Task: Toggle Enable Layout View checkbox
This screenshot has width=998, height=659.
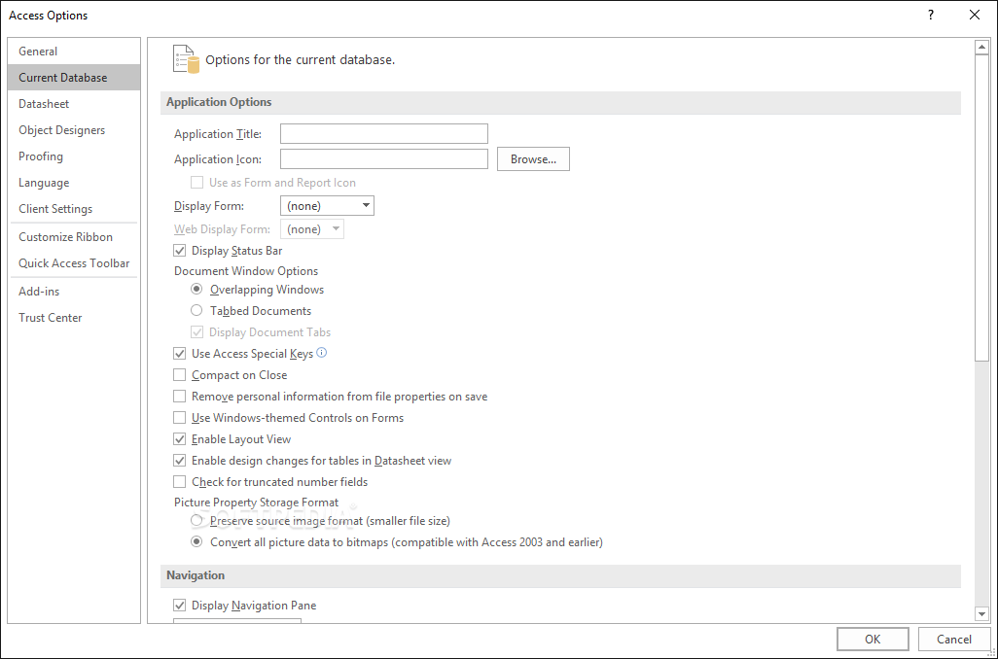Action: (x=180, y=439)
